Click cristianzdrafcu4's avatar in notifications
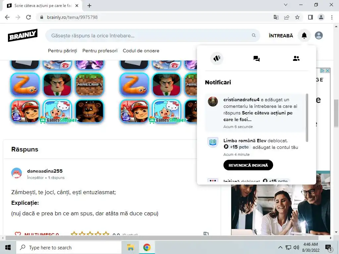This screenshot has width=339, height=254. pos(213,102)
